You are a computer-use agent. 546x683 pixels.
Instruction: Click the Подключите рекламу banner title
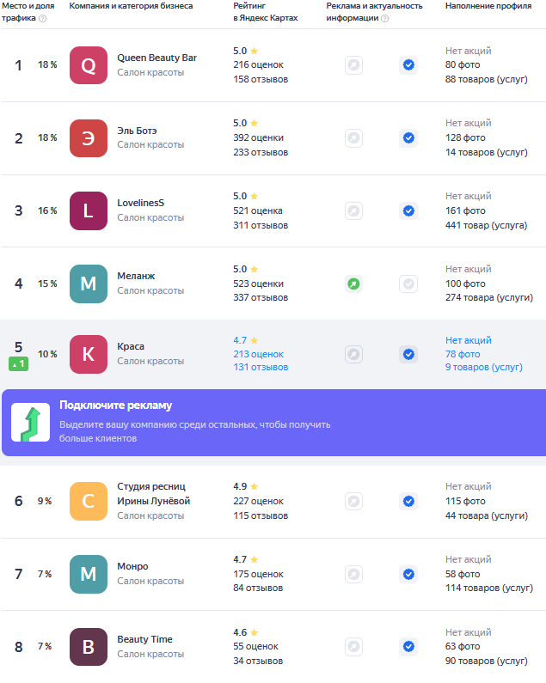point(115,406)
